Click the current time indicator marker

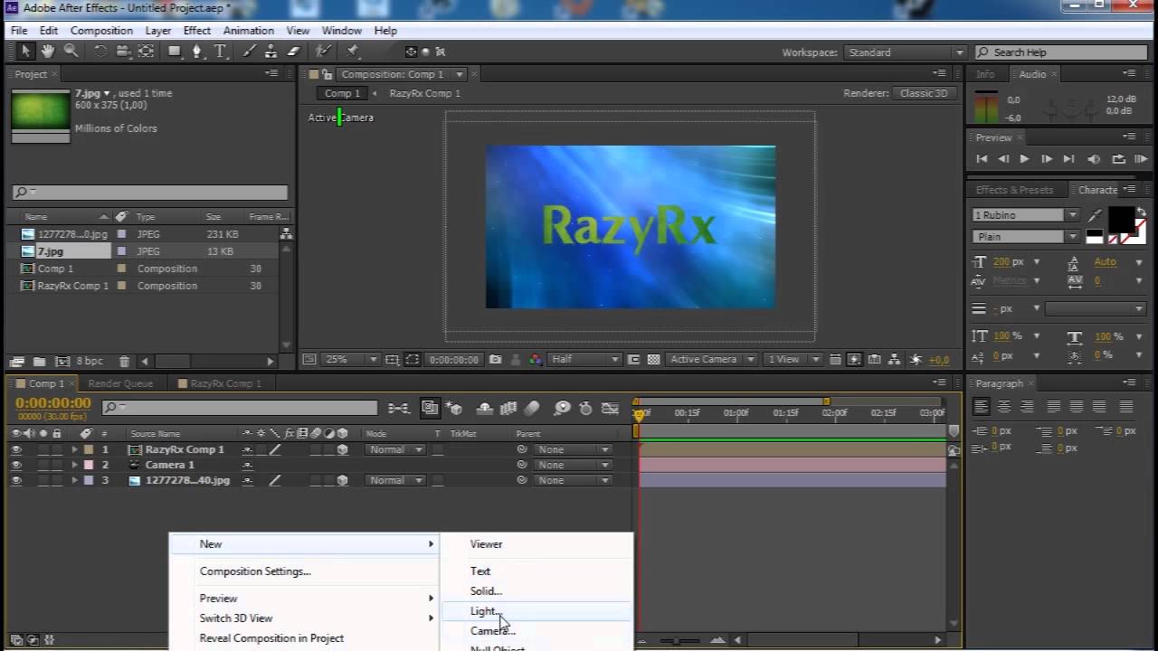[x=640, y=415]
